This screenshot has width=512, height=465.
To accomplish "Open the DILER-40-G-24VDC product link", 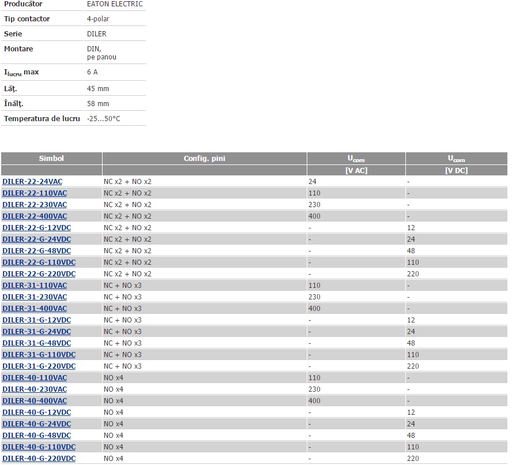I will click(x=36, y=424).
